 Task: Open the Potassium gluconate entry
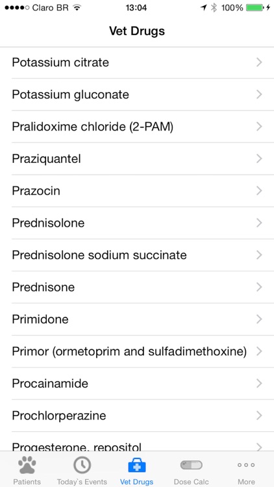tap(137, 94)
